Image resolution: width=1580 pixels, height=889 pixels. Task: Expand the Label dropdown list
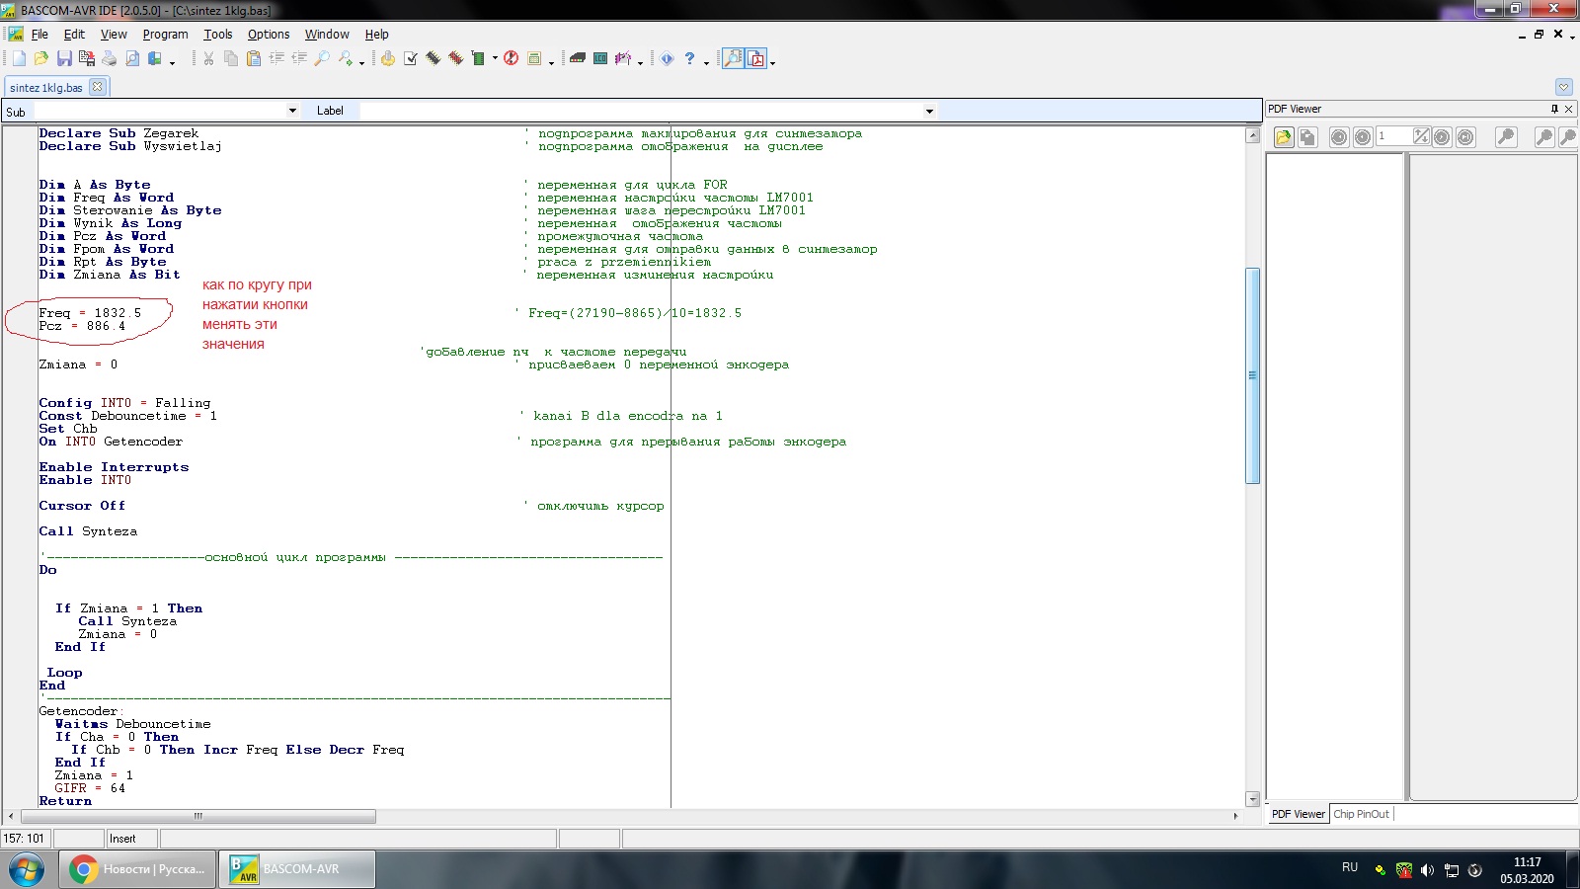[929, 111]
